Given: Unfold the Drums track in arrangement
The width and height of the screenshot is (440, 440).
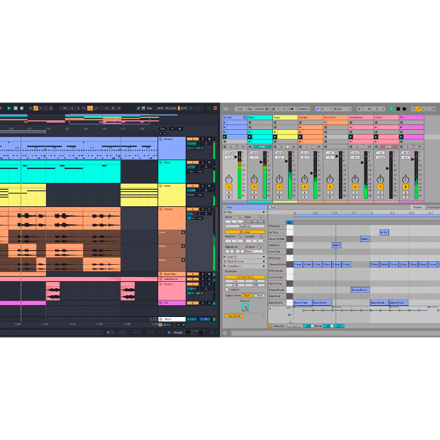Looking at the screenshot, I should 161,139.
